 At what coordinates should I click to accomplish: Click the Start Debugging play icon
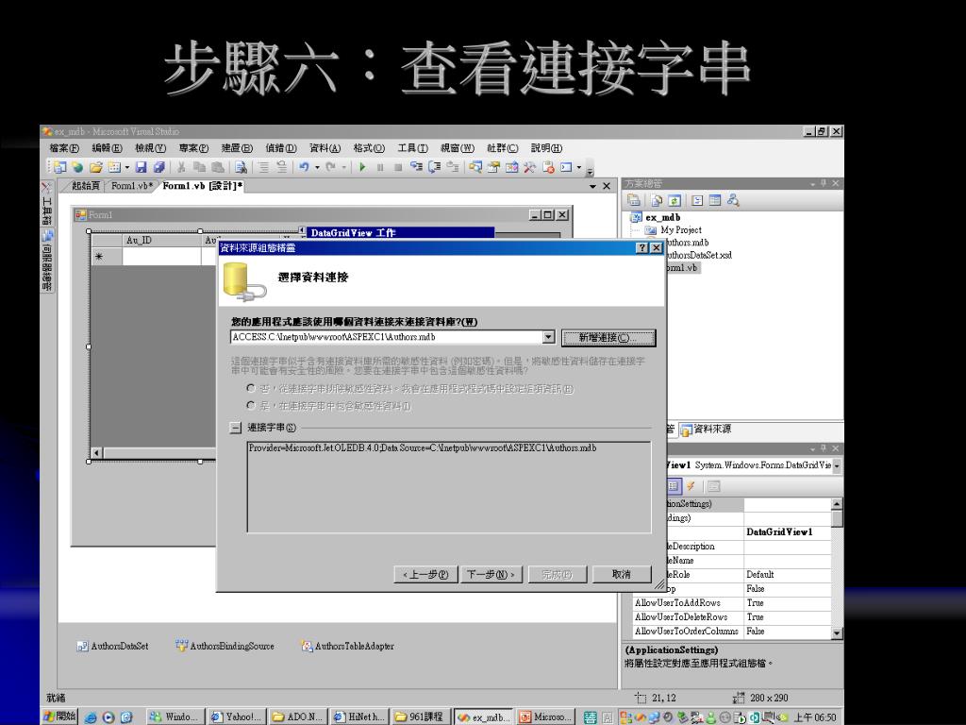point(362,167)
